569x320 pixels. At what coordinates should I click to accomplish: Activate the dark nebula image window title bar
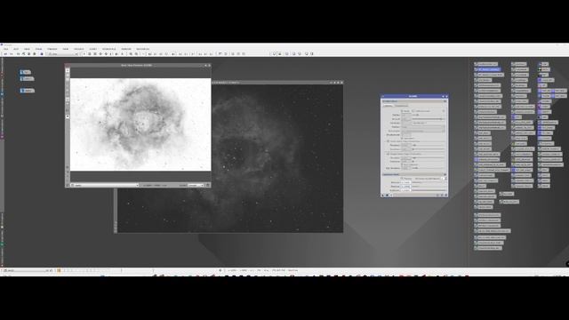(x=277, y=83)
